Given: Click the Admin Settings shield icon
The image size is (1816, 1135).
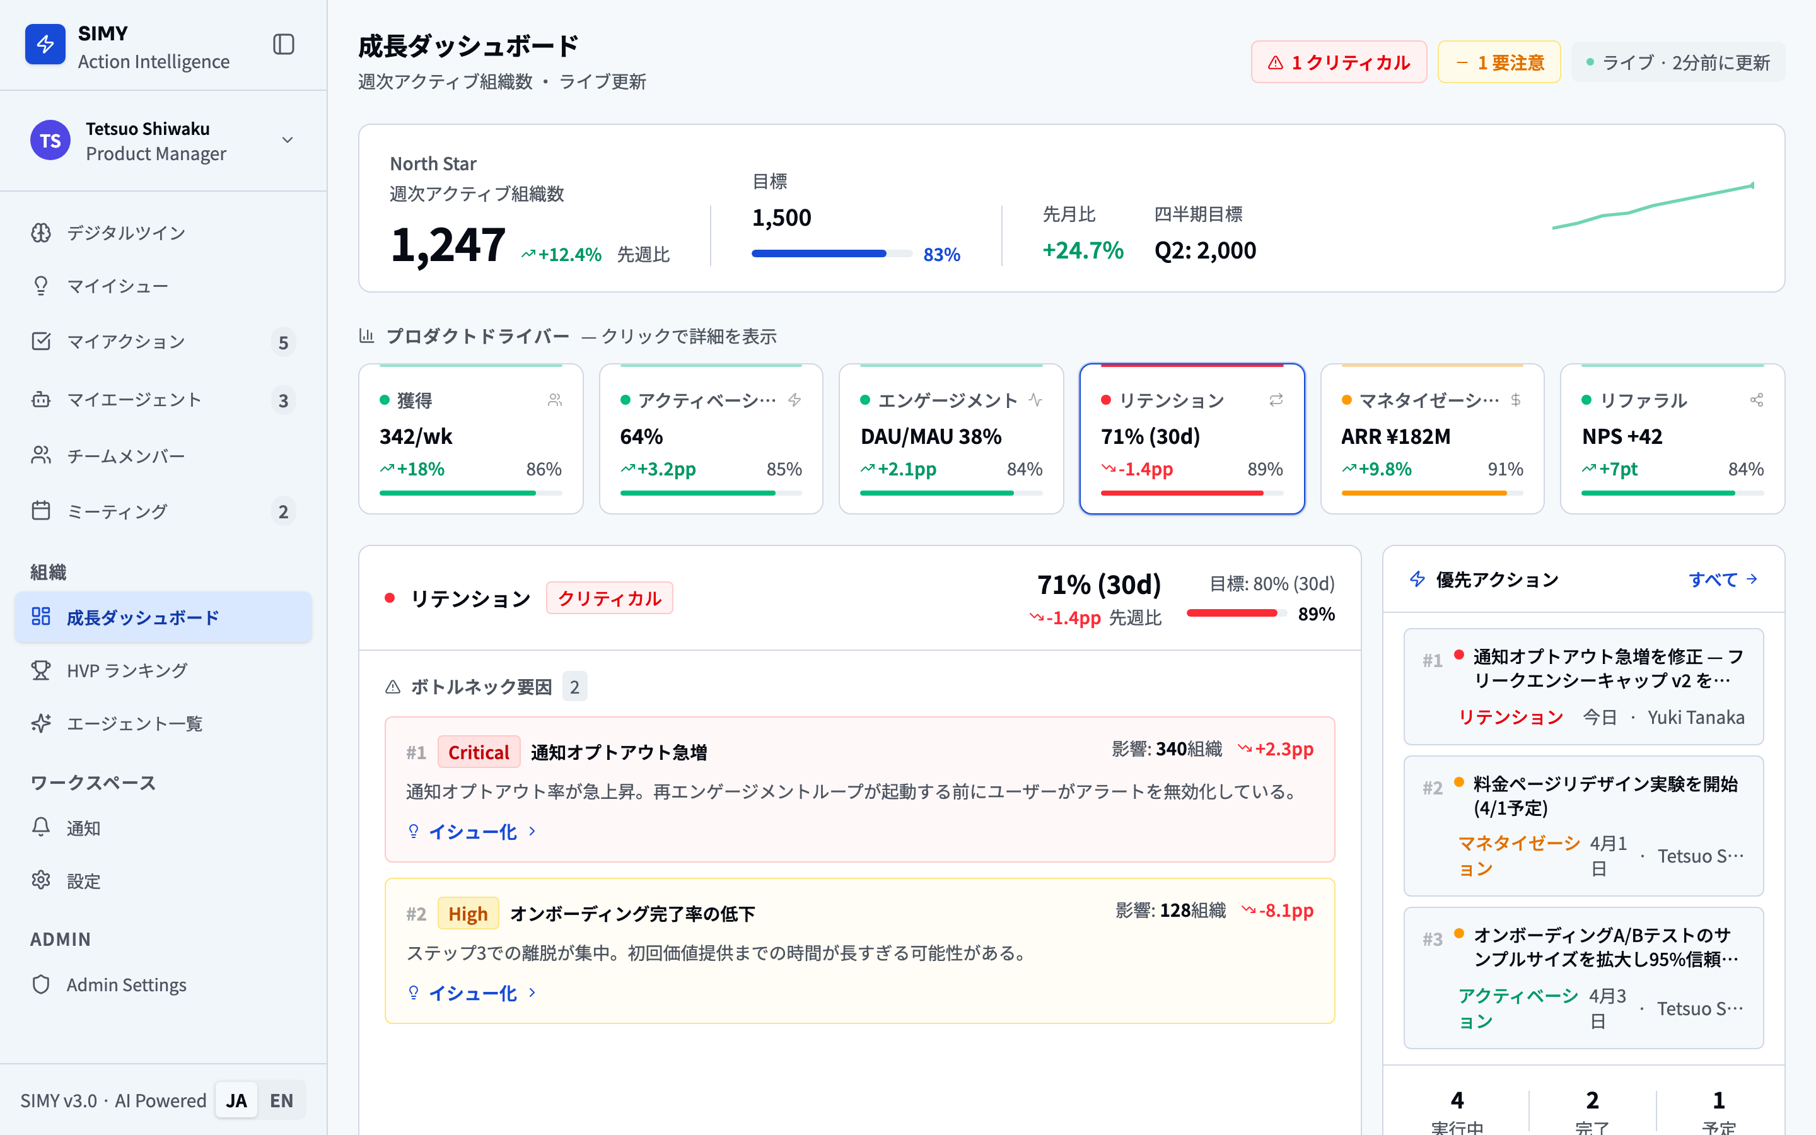Looking at the screenshot, I should pos(41,984).
